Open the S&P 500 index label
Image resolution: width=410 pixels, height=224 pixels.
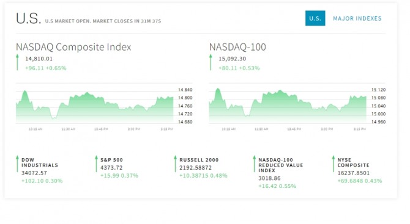(x=111, y=160)
